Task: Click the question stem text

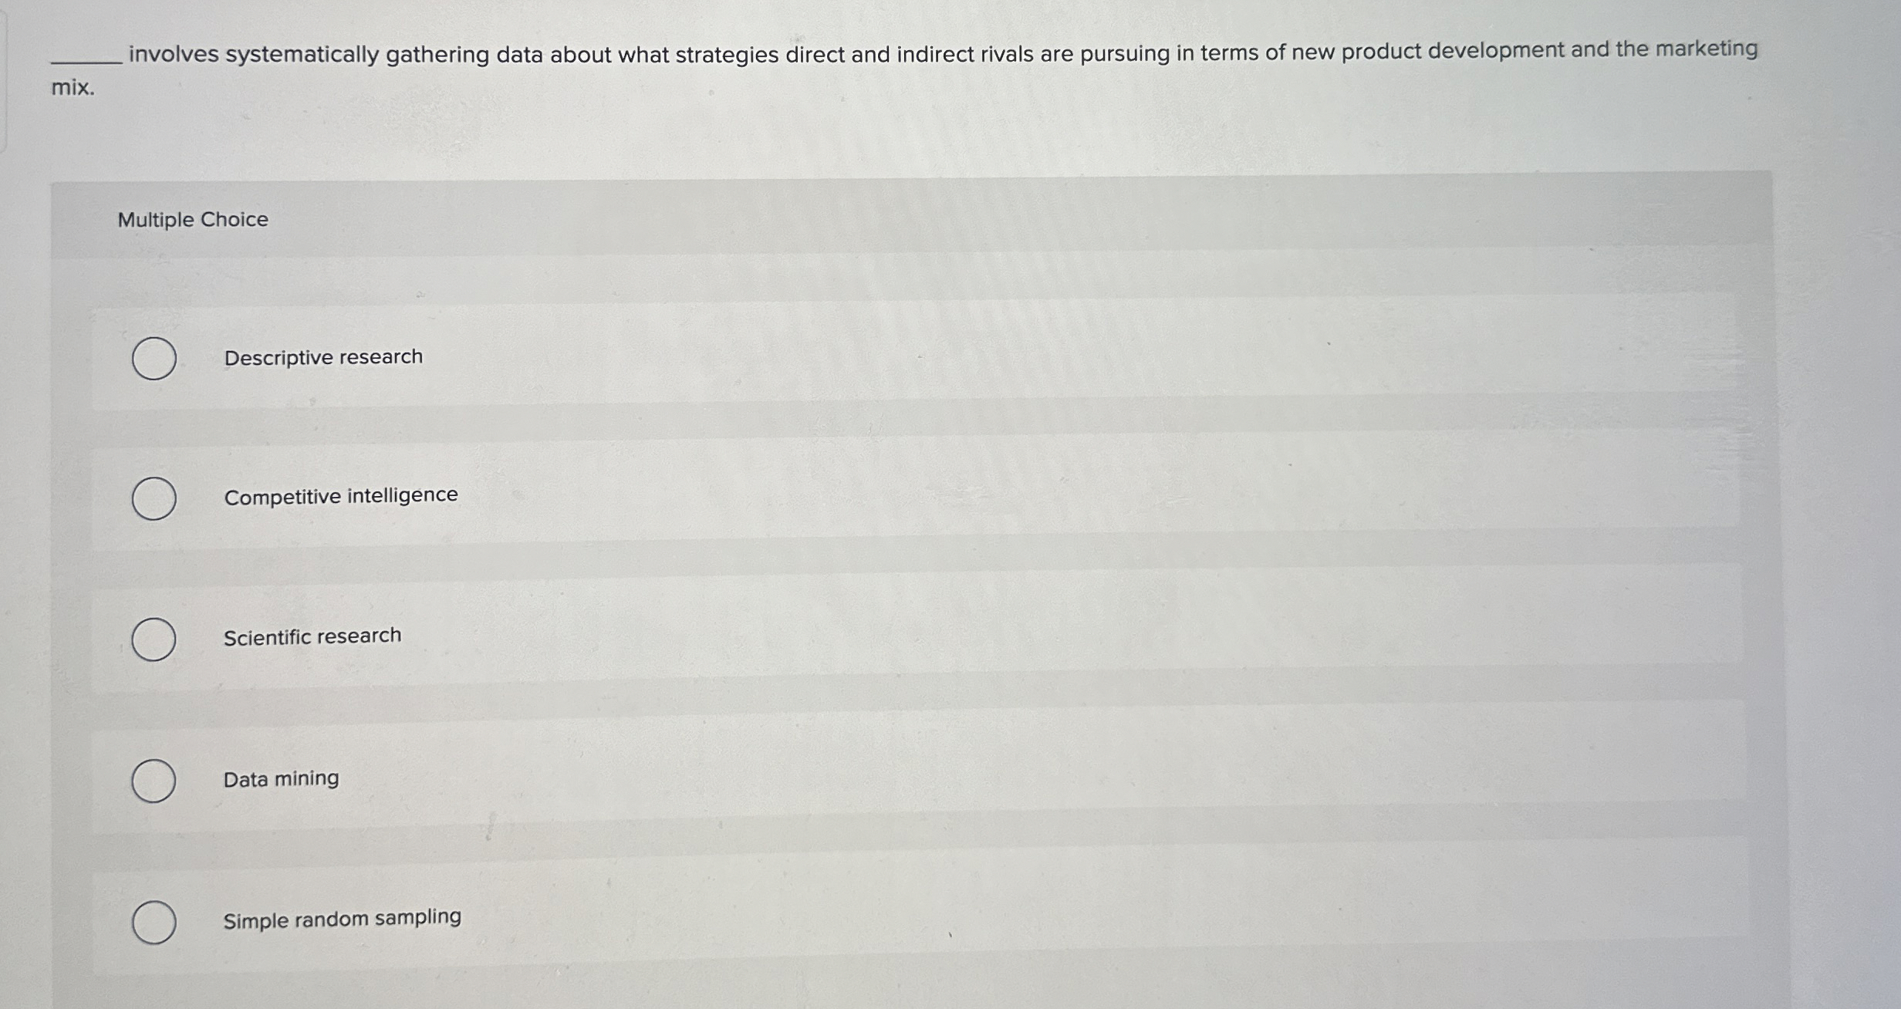Action: 926,54
